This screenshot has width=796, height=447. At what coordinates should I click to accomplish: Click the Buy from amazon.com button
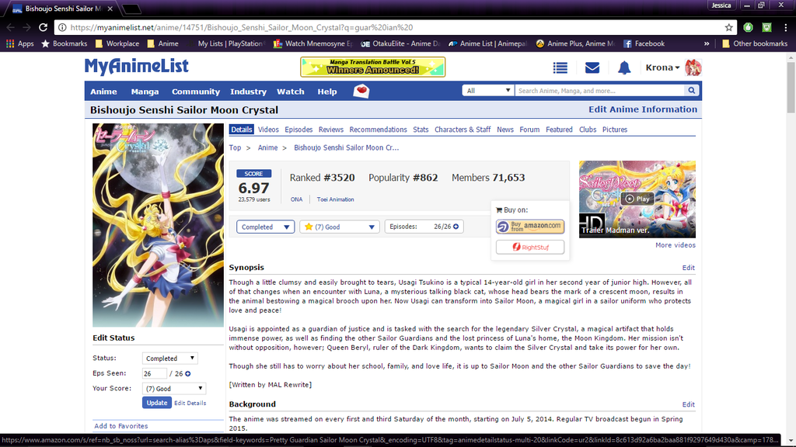[x=530, y=227]
